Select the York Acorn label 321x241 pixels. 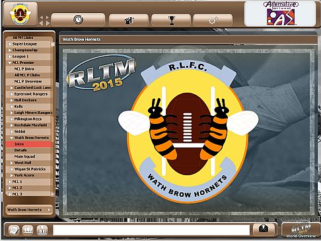pos(24,175)
